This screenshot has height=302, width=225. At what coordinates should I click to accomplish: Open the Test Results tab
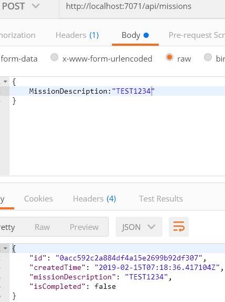point(161,199)
